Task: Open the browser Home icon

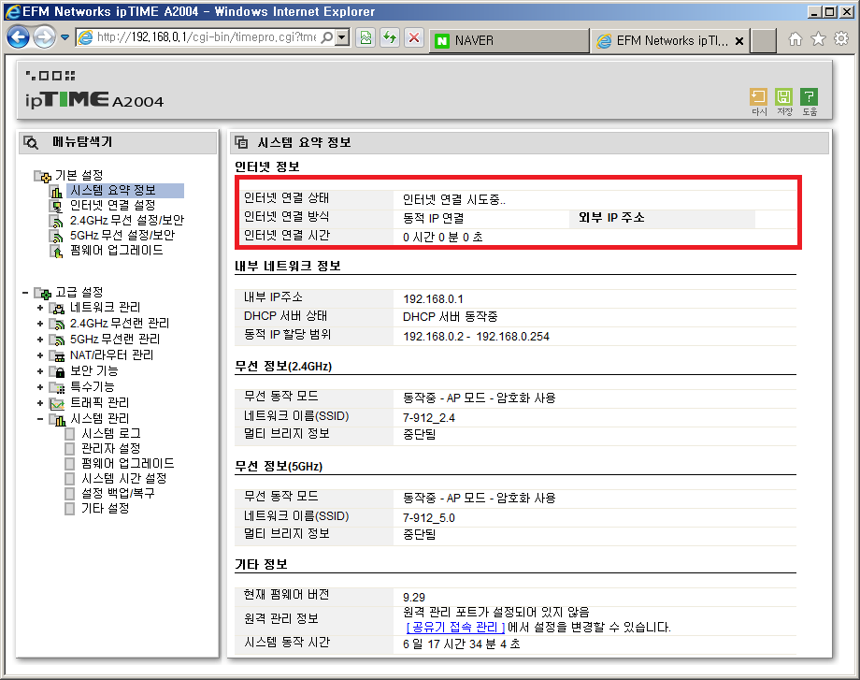Action: 795,39
